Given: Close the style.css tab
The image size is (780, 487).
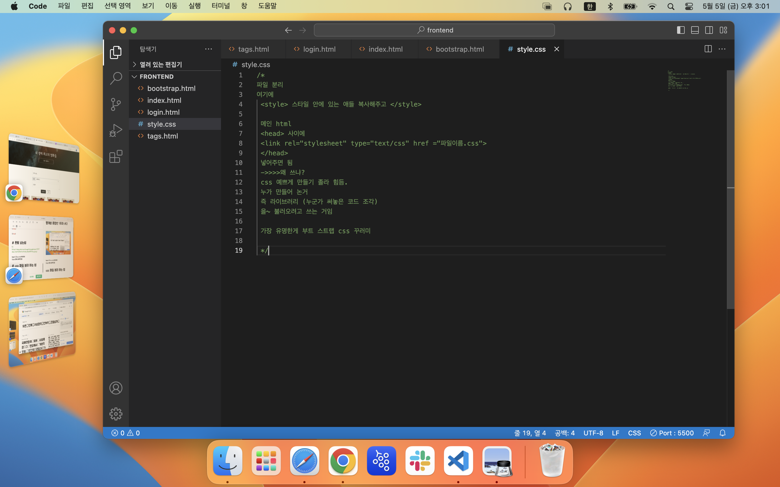Looking at the screenshot, I should (556, 49).
